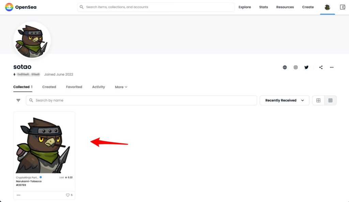The width and height of the screenshot is (349, 202).
Task: Open the Twitter profile icon
Action: pos(306,67)
